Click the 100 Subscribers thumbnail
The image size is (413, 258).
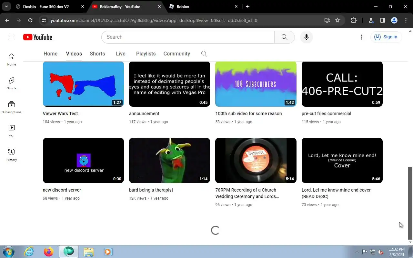click(256, 84)
